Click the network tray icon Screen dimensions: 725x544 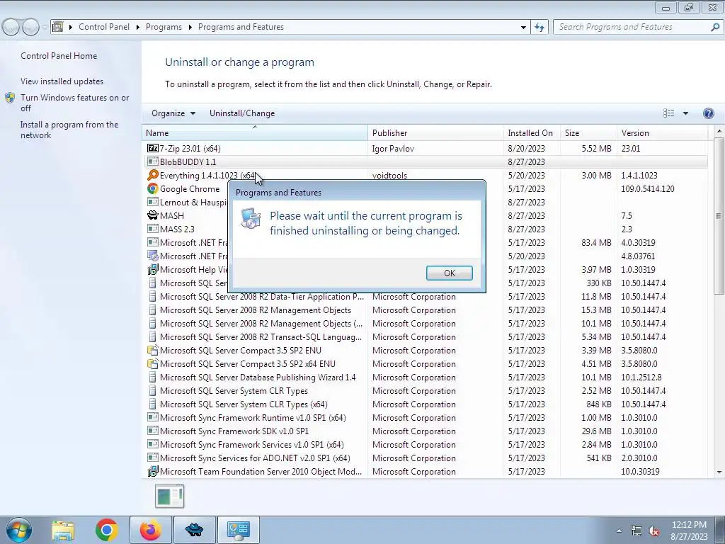pos(636,531)
